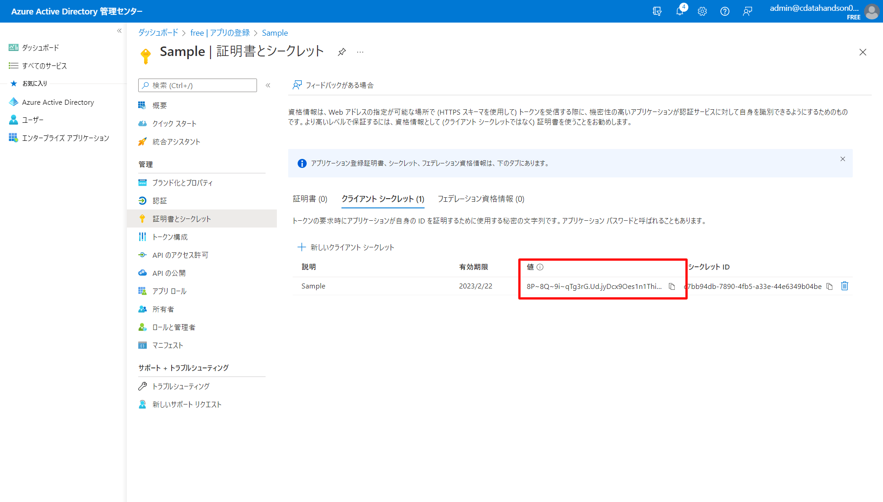Copy the client secret value

pyautogui.click(x=672, y=286)
